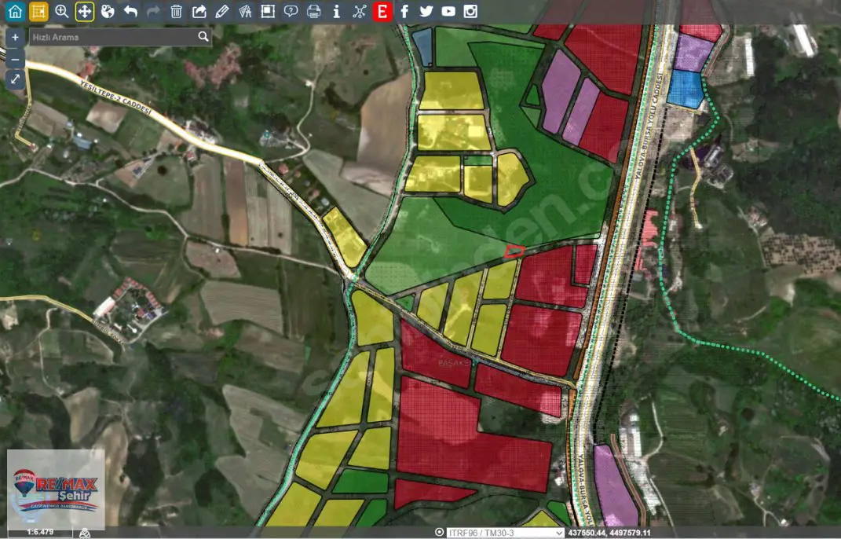Image resolution: width=841 pixels, height=539 pixels.
Task: Print the map using printer icon
Action: point(314,11)
